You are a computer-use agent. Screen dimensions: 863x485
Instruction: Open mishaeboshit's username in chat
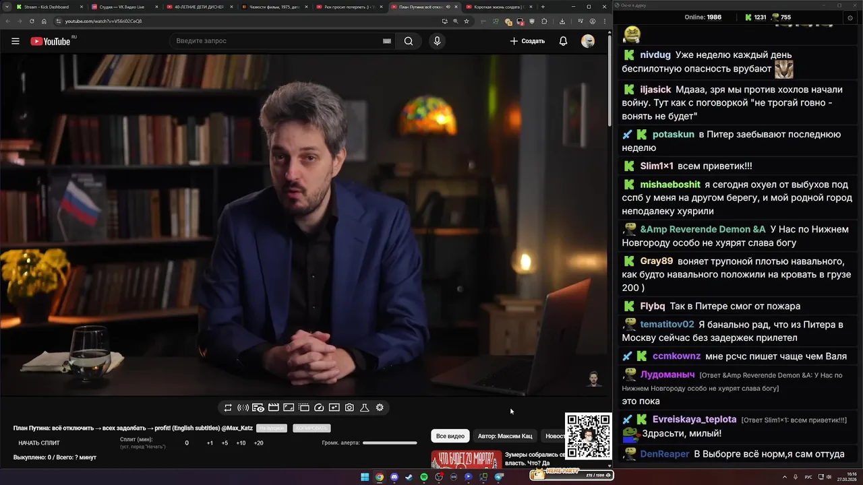coord(670,185)
